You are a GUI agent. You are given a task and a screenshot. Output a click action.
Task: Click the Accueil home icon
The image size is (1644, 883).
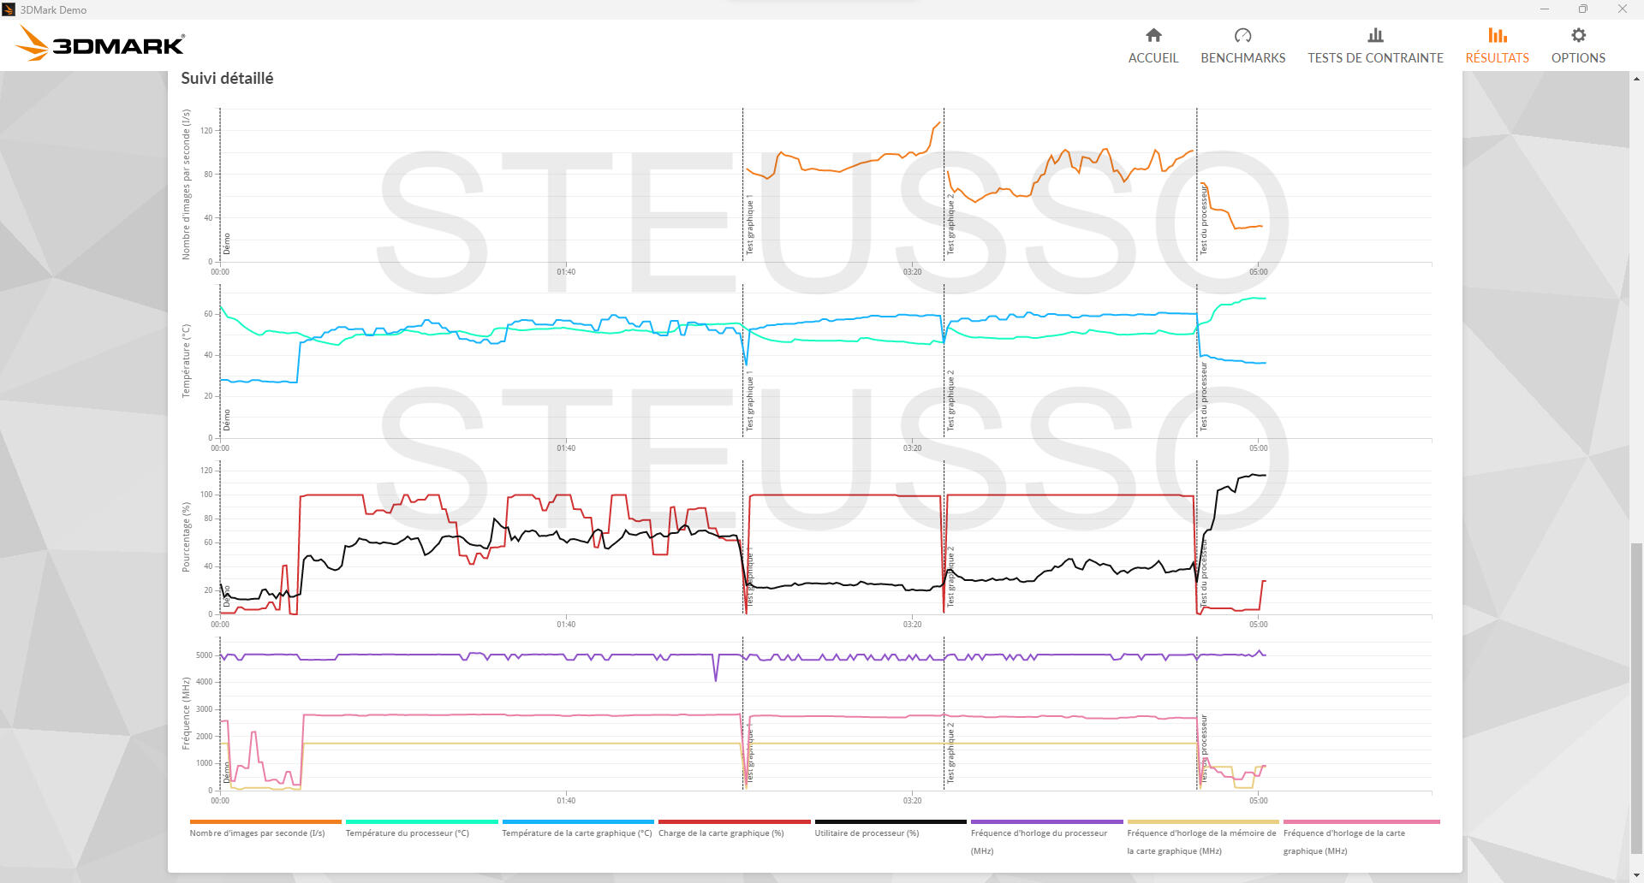point(1153,35)
